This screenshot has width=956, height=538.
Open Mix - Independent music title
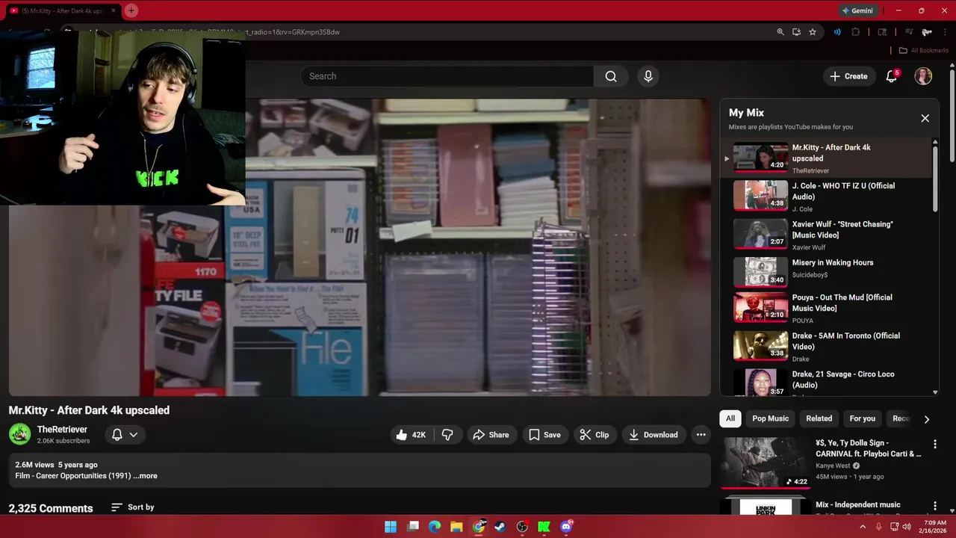(x=857, y=505)
